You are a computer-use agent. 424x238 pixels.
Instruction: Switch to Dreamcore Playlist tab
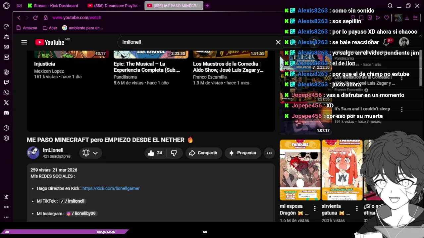(x=114, y=6)
